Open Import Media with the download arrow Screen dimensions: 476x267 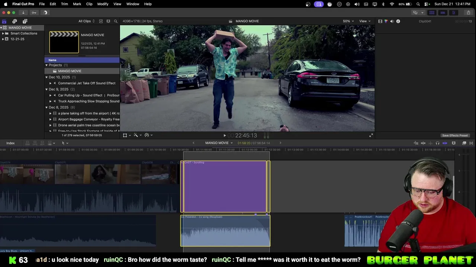click(x=23, y=13)
